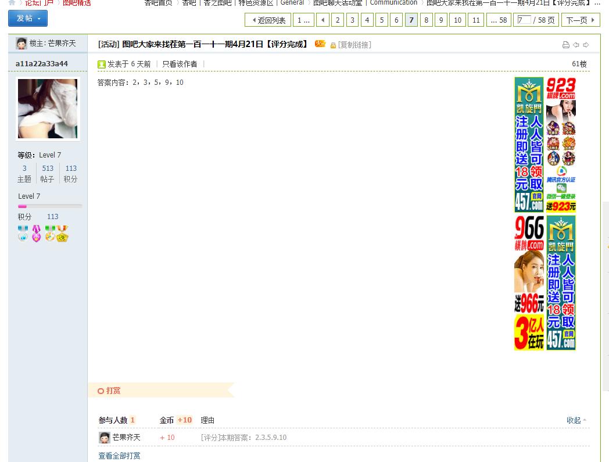Click the pink heart medal badge
609x462 pixels.
(36, 234)
